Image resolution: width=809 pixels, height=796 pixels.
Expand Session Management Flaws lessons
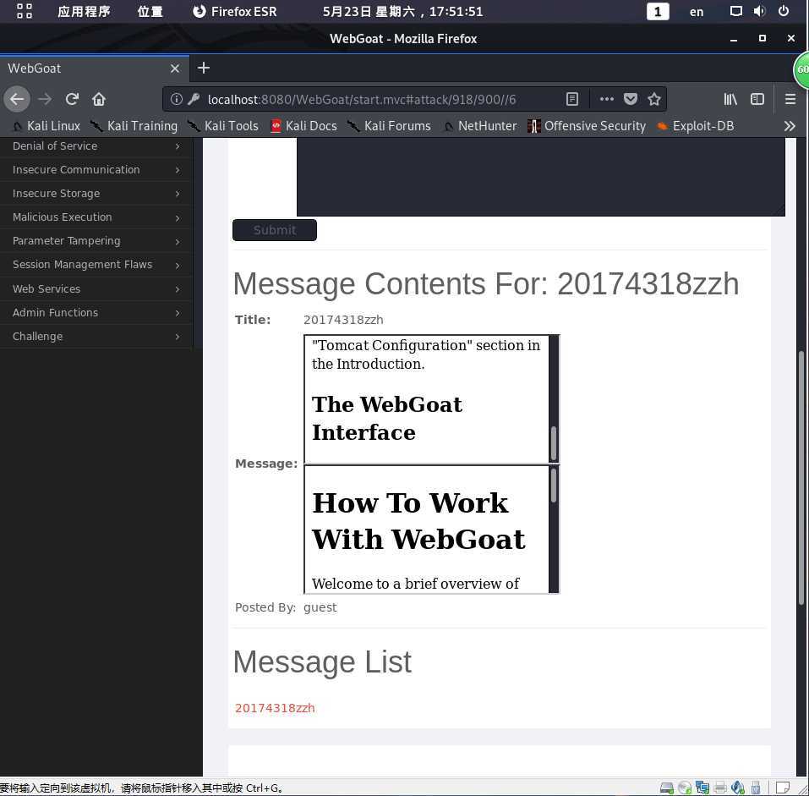point(96,265)
